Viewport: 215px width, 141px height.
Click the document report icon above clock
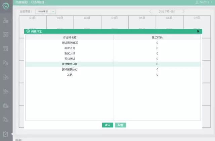click(x=5, y=120)
